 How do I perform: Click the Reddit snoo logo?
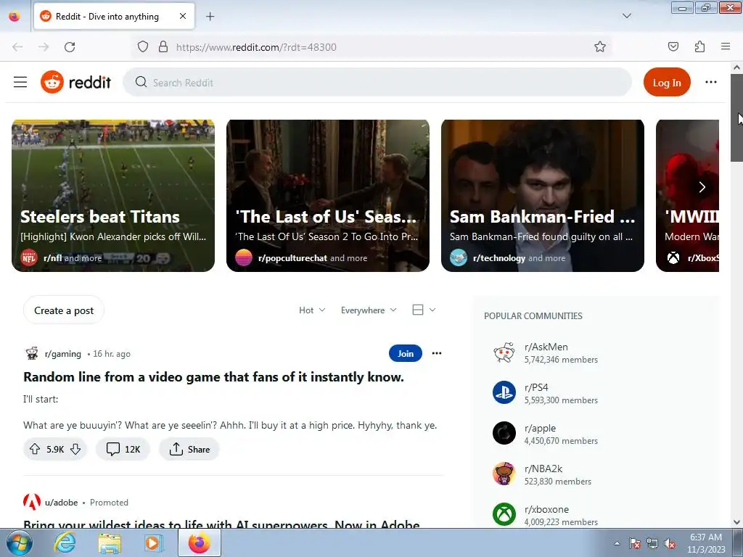tap(52, 82)
